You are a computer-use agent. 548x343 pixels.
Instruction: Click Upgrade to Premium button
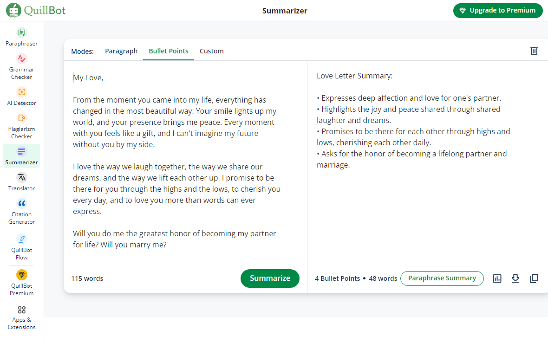(x=498, y=11)
